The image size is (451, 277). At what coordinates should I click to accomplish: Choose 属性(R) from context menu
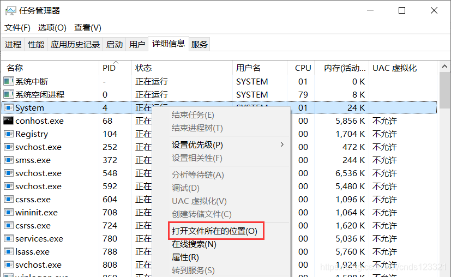click(x=185, y=257)
